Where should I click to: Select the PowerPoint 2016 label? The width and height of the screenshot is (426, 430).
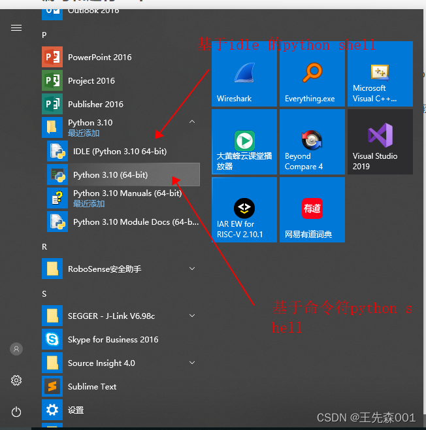click(100, 57)
